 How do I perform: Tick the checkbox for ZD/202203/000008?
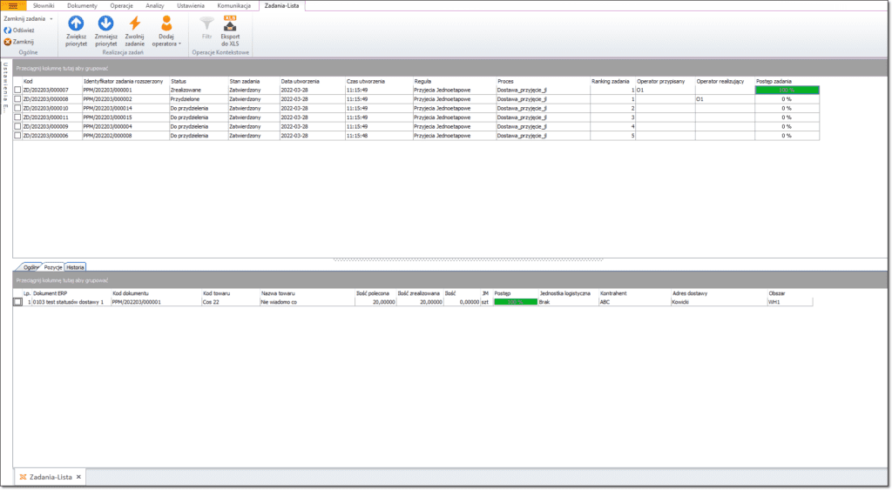(17, 99)
